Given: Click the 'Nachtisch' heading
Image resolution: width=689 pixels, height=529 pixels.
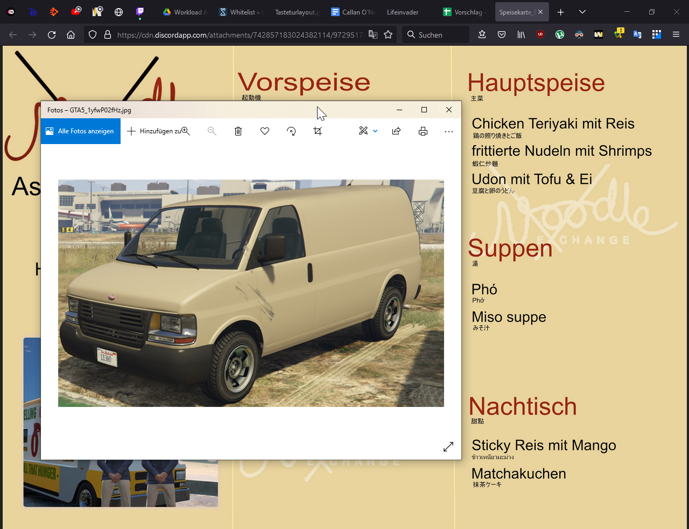Looking at the screenshot, I should [523, 407].
